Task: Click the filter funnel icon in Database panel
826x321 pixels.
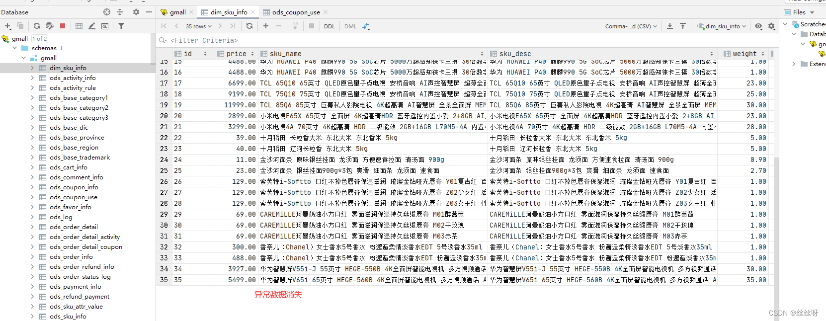Action: pos(121,26)
